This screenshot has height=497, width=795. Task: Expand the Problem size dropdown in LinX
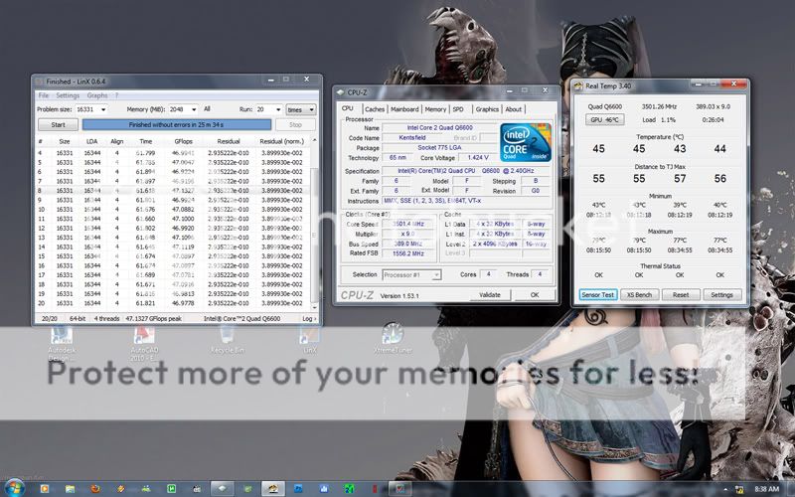(105, 109)
